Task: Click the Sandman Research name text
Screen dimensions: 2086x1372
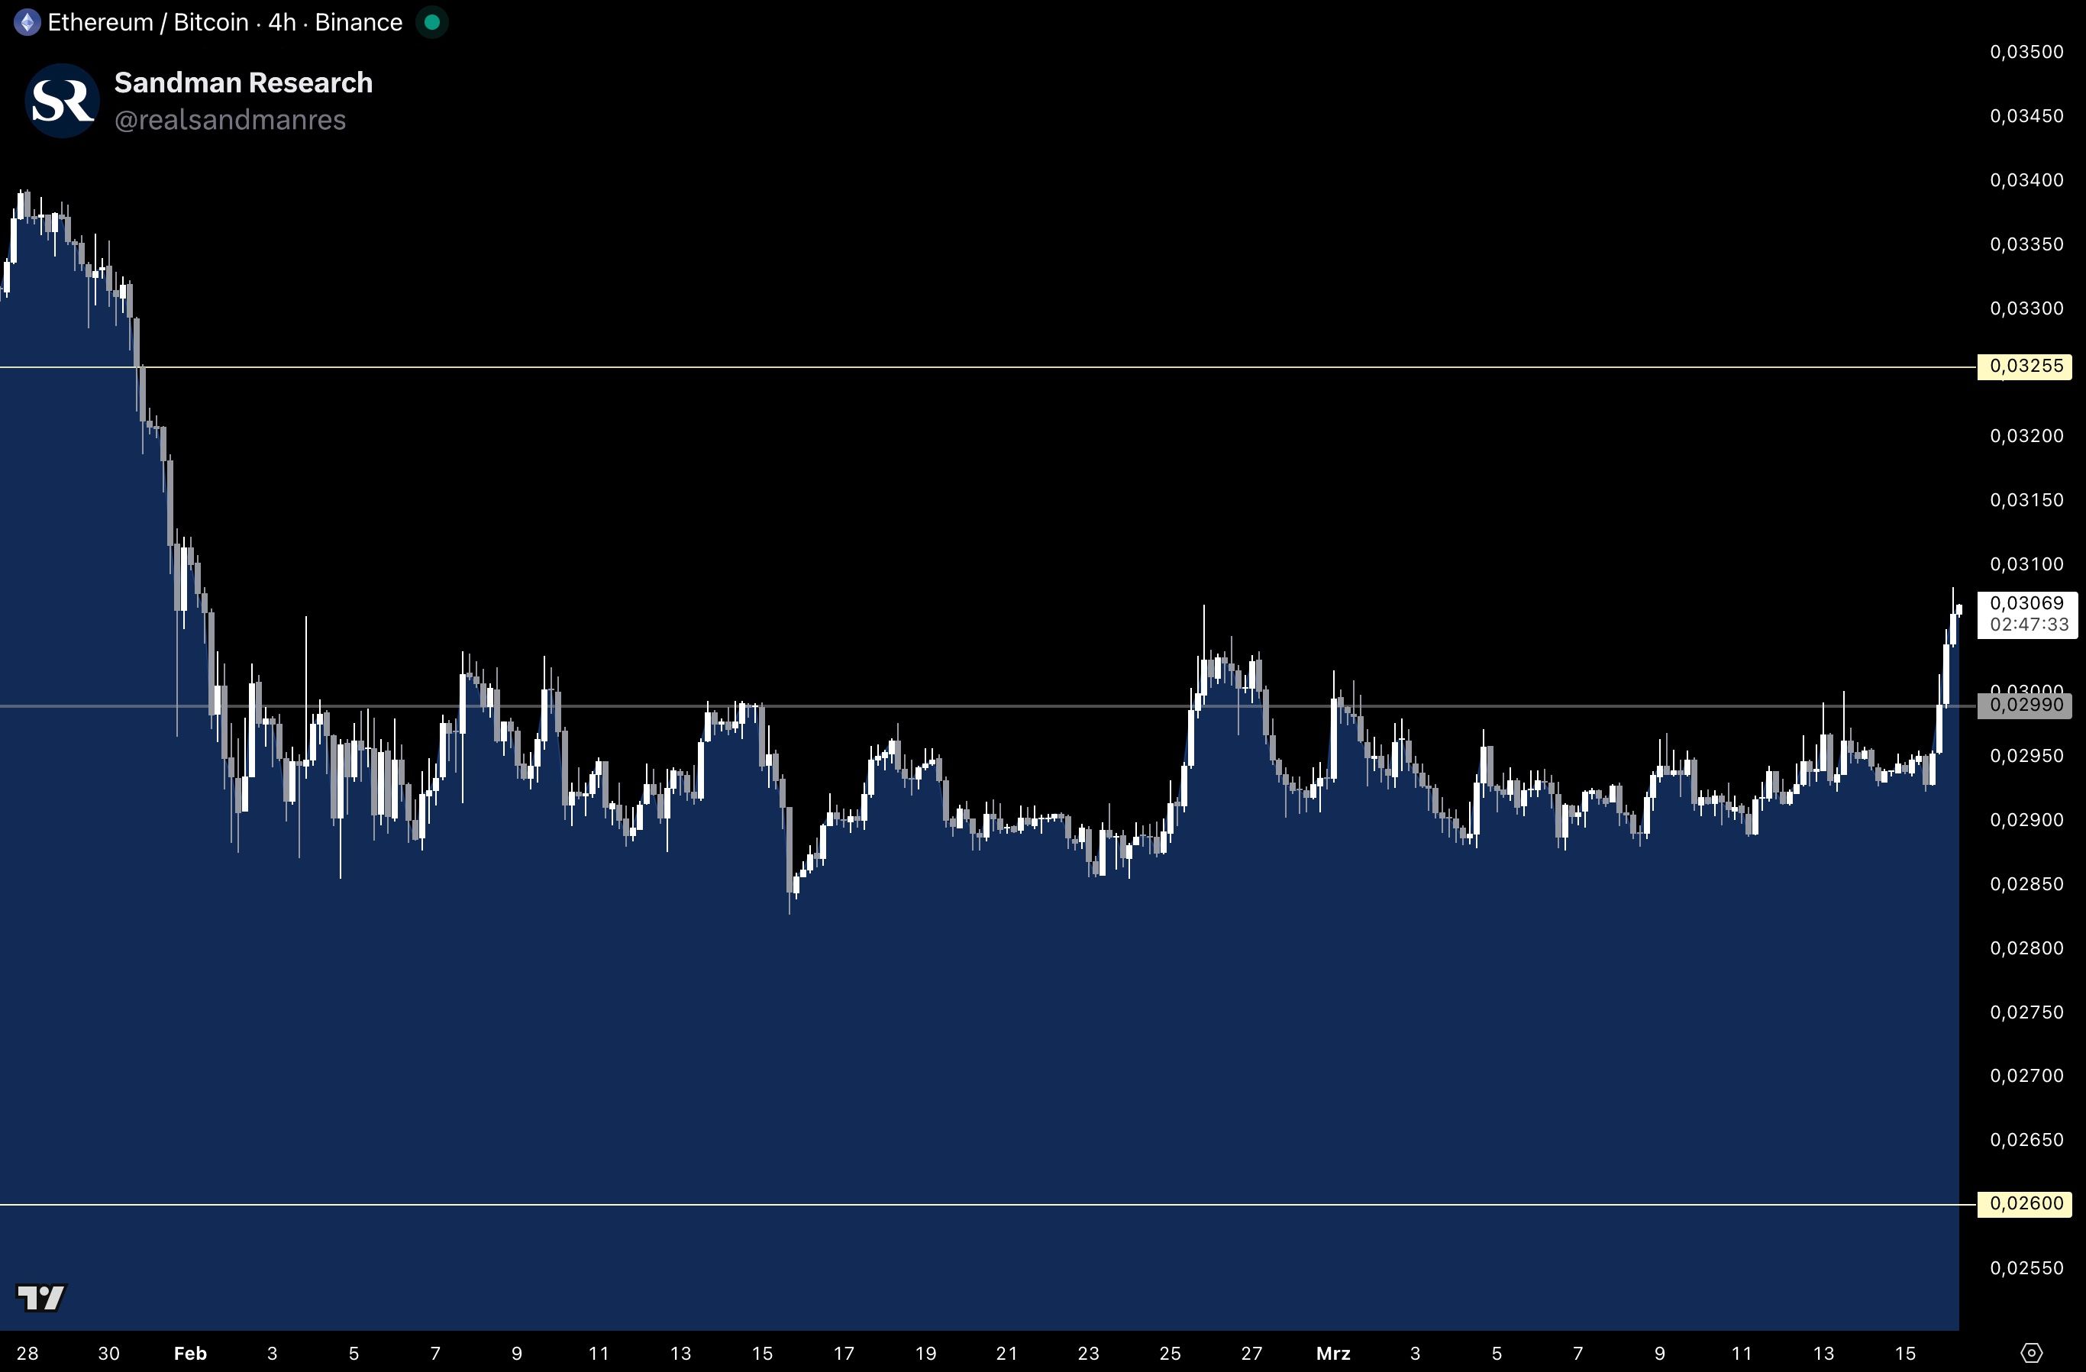Action: coord(243,82)
